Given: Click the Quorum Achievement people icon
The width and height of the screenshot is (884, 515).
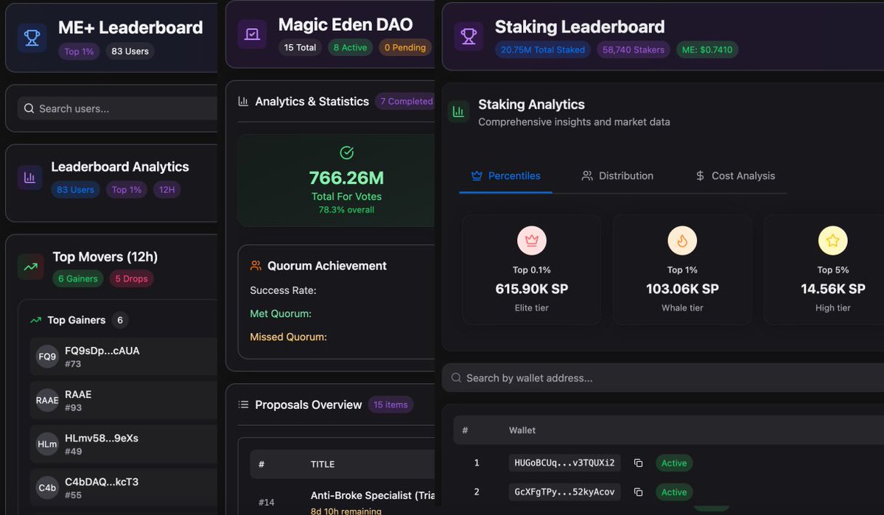Looking at the screenshot, I should click(256, 265).
